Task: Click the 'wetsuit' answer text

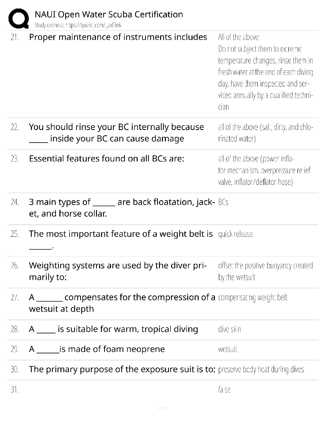Action: (x=228, y=349)
